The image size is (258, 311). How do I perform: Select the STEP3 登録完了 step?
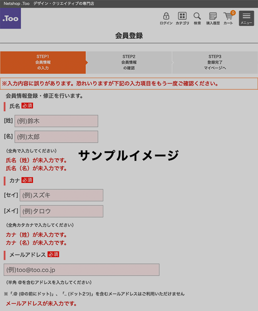pos(214,62)
